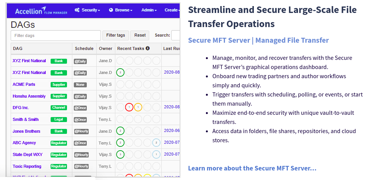Open the Admin dropdown menu
The width and height of the screenshot is (373, 180).
pos(149,10)
